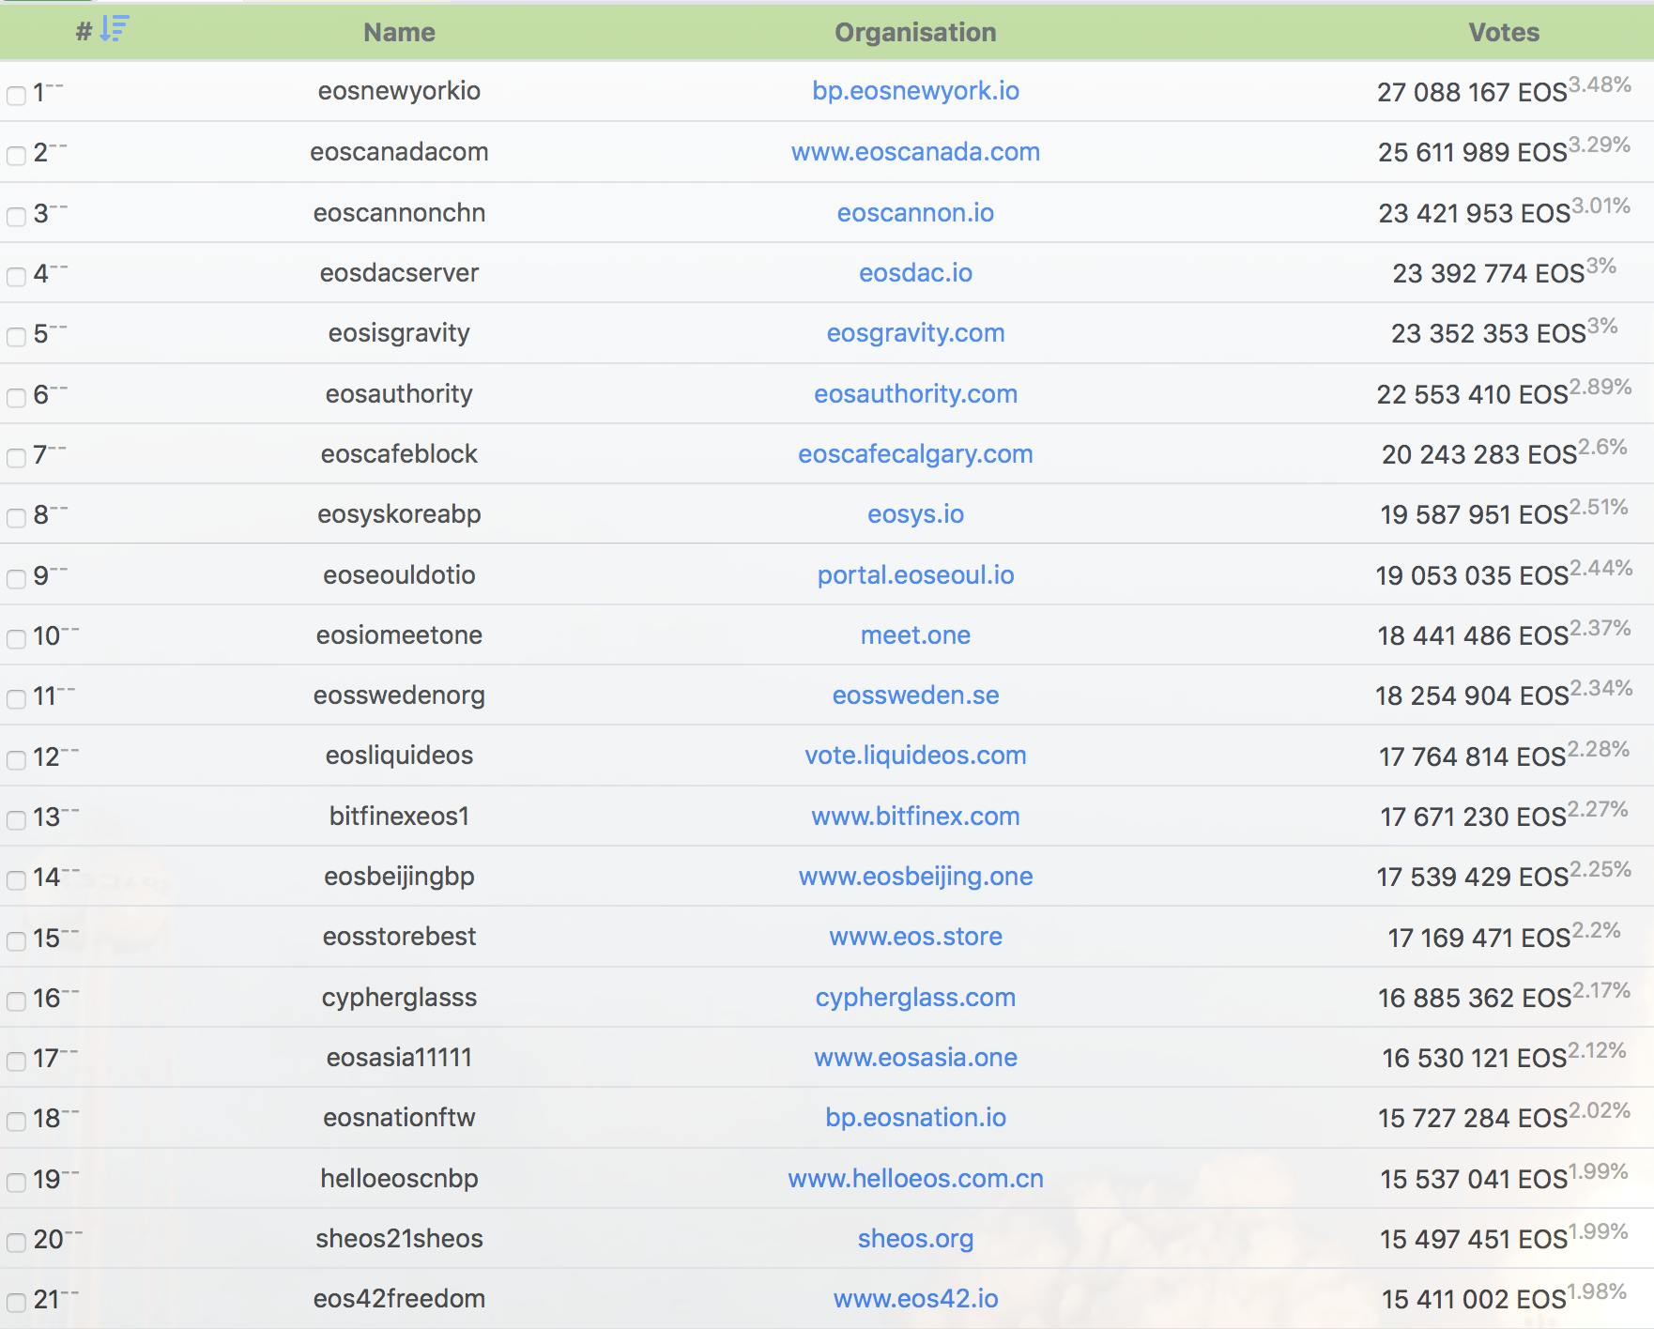The width and height of the screenshot is (1654, 1329).
Task: Visit eossweden.se link
Action: 915,695
